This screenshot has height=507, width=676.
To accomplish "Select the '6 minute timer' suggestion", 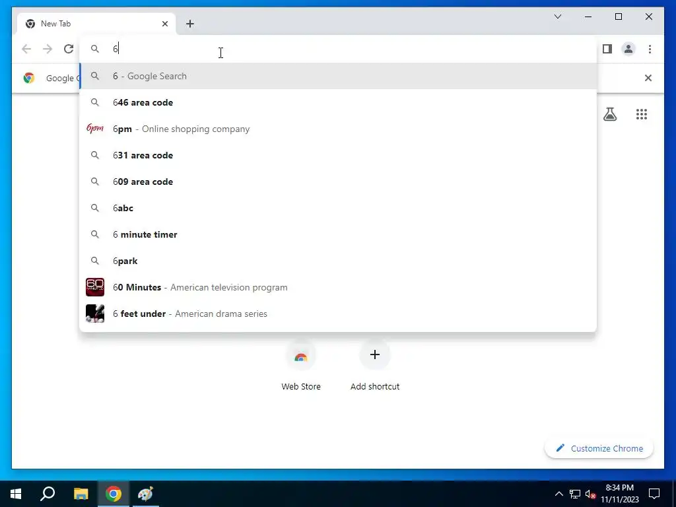I will [338, 234].
